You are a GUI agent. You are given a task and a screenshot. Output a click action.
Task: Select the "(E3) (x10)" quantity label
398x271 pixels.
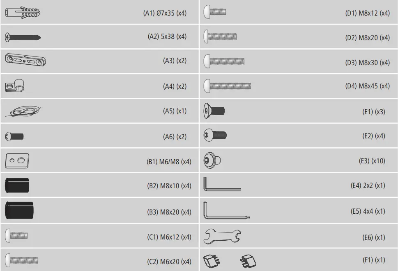coord(372,161)
